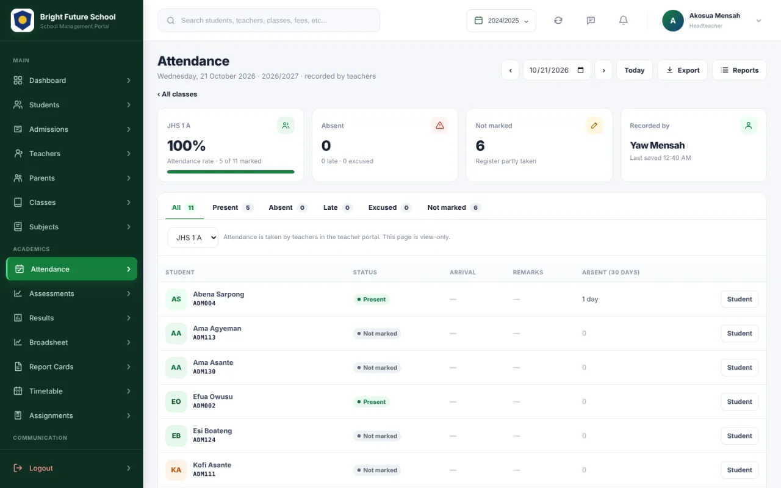
Task: Go to previous day arrow
Action: pyautogui.click(x=511, y=70)
